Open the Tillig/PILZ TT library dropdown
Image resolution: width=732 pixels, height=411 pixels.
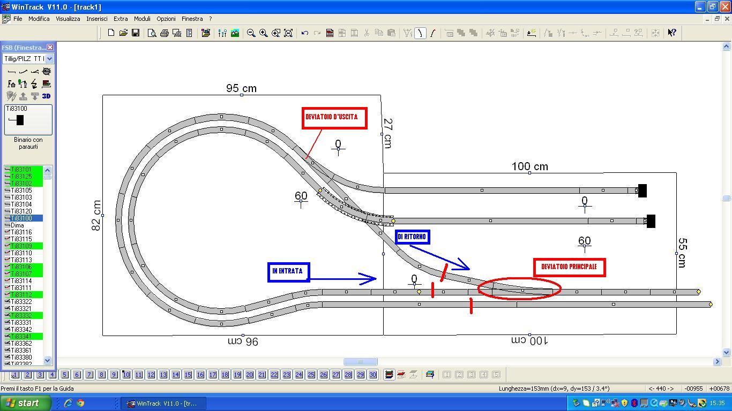(49, 59)
